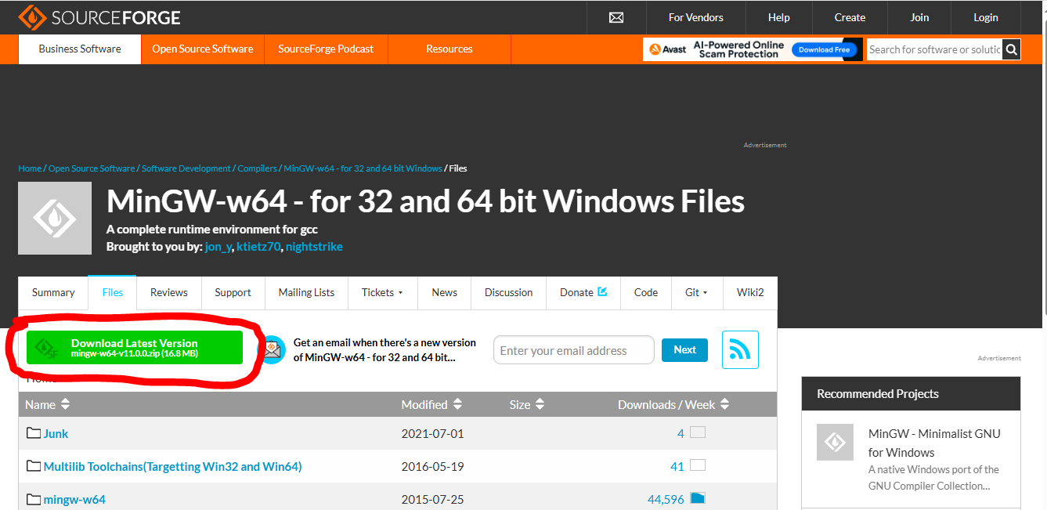Click the Donate external link icon
The width and height of the screenshot is (1047, 510).
(x=602, y=291)
